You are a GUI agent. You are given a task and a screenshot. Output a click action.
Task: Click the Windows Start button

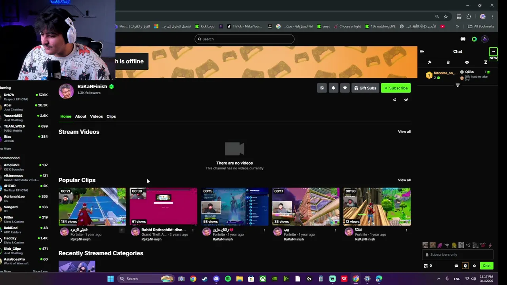pos(111,279)
